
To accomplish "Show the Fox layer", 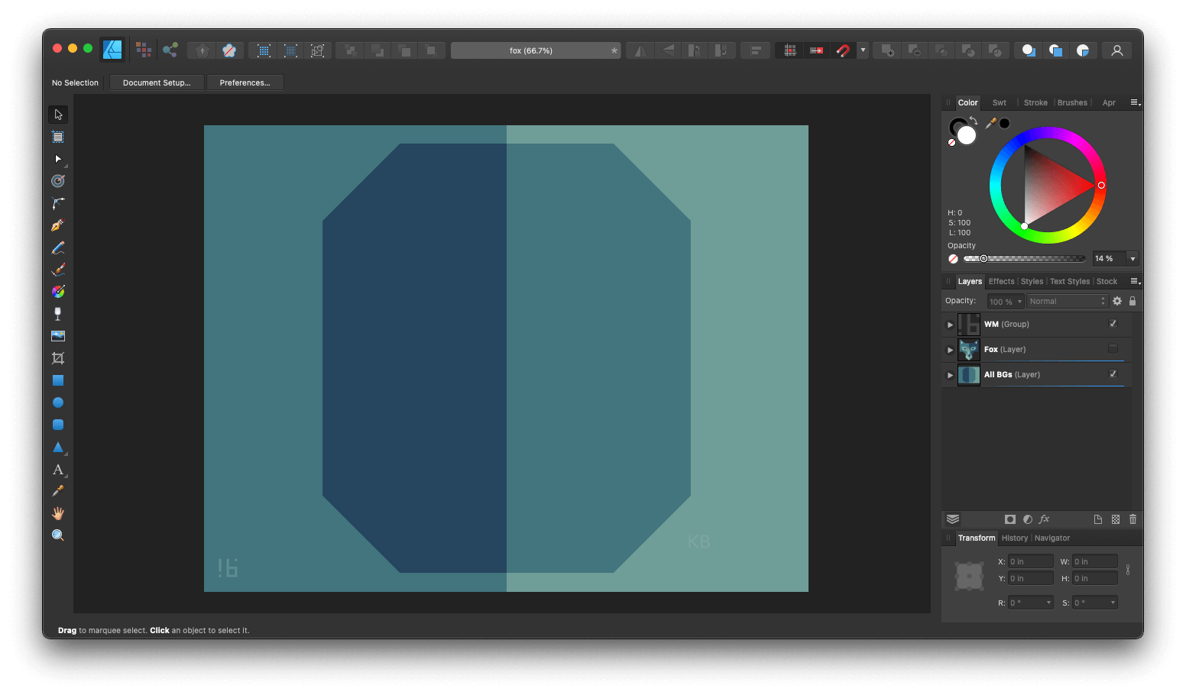I will pos(1113,349).
